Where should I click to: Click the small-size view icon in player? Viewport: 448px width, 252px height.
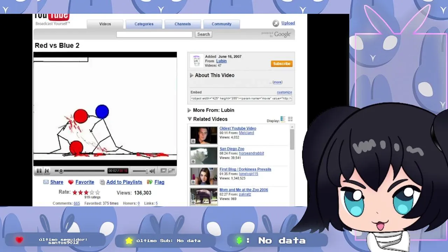pos(163,171)
